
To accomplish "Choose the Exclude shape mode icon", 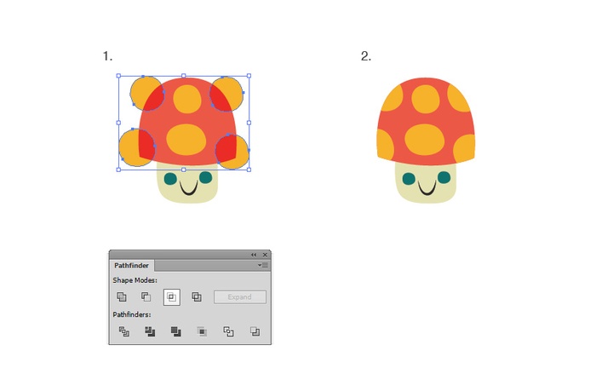I will click(x=197, y=297).
